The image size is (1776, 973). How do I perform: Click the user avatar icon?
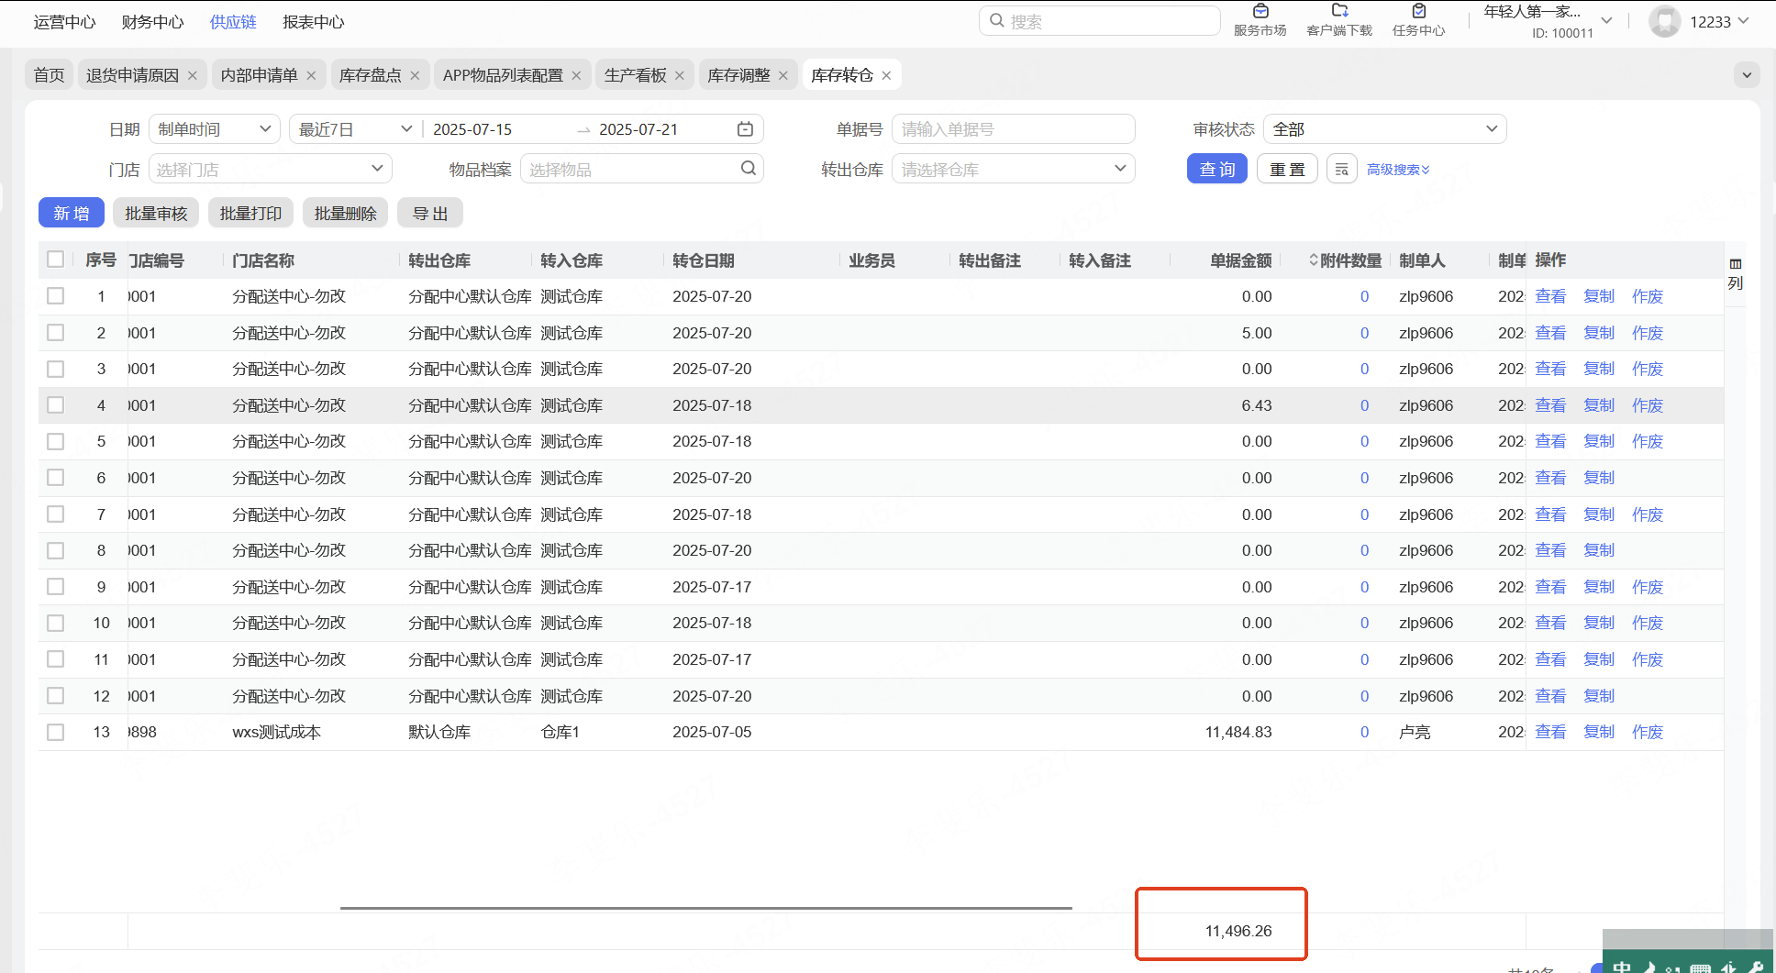pos(1664,21)
